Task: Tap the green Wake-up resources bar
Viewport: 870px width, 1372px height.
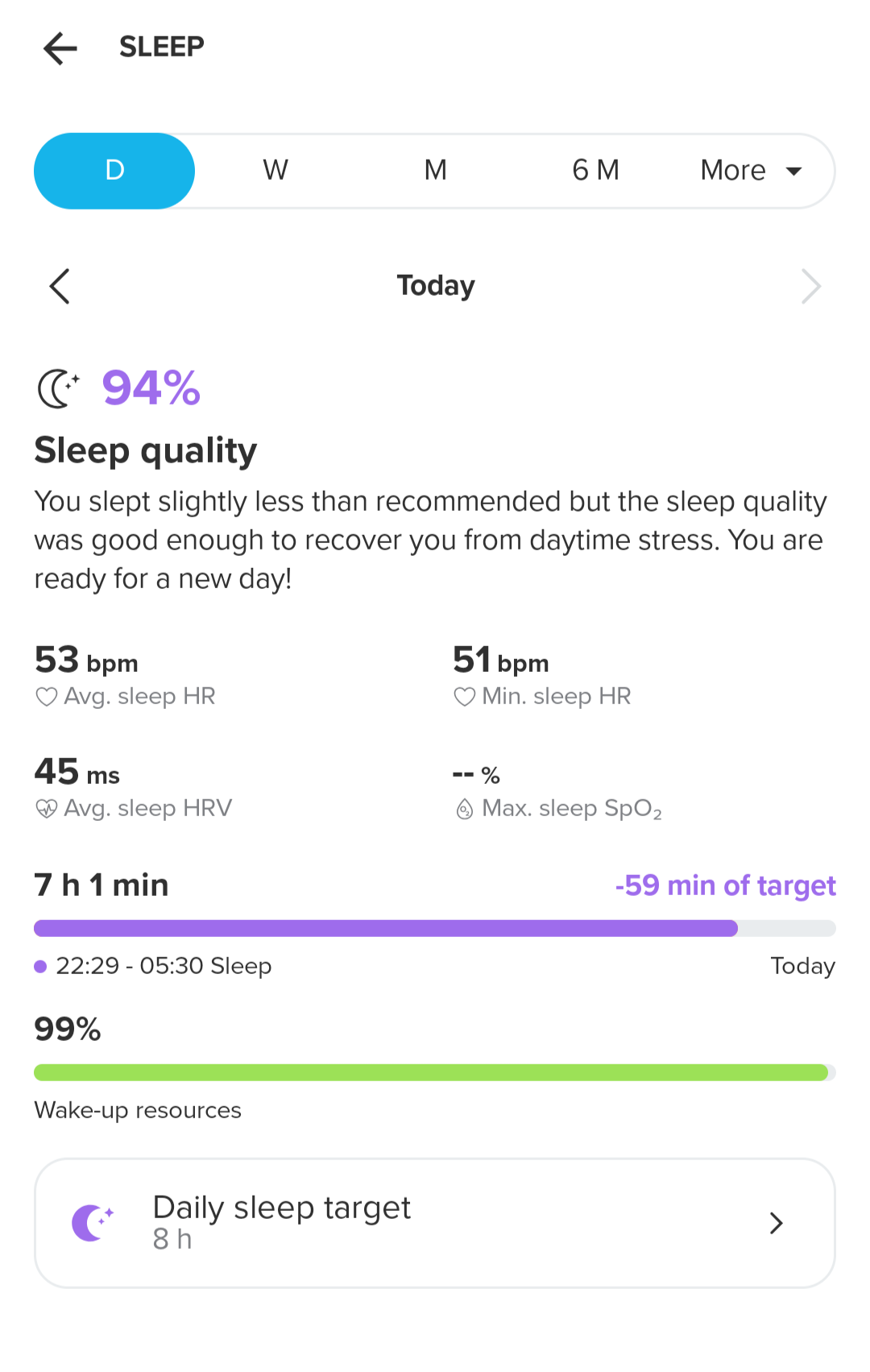Action: pos(431,1072)
